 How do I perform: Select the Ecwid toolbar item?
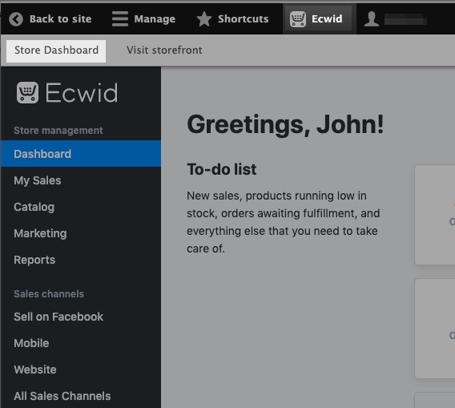(x=319, y=19)
